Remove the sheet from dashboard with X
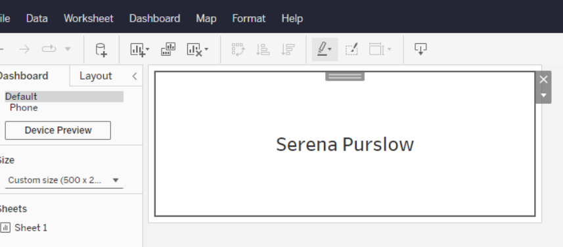 coord(543,79)
